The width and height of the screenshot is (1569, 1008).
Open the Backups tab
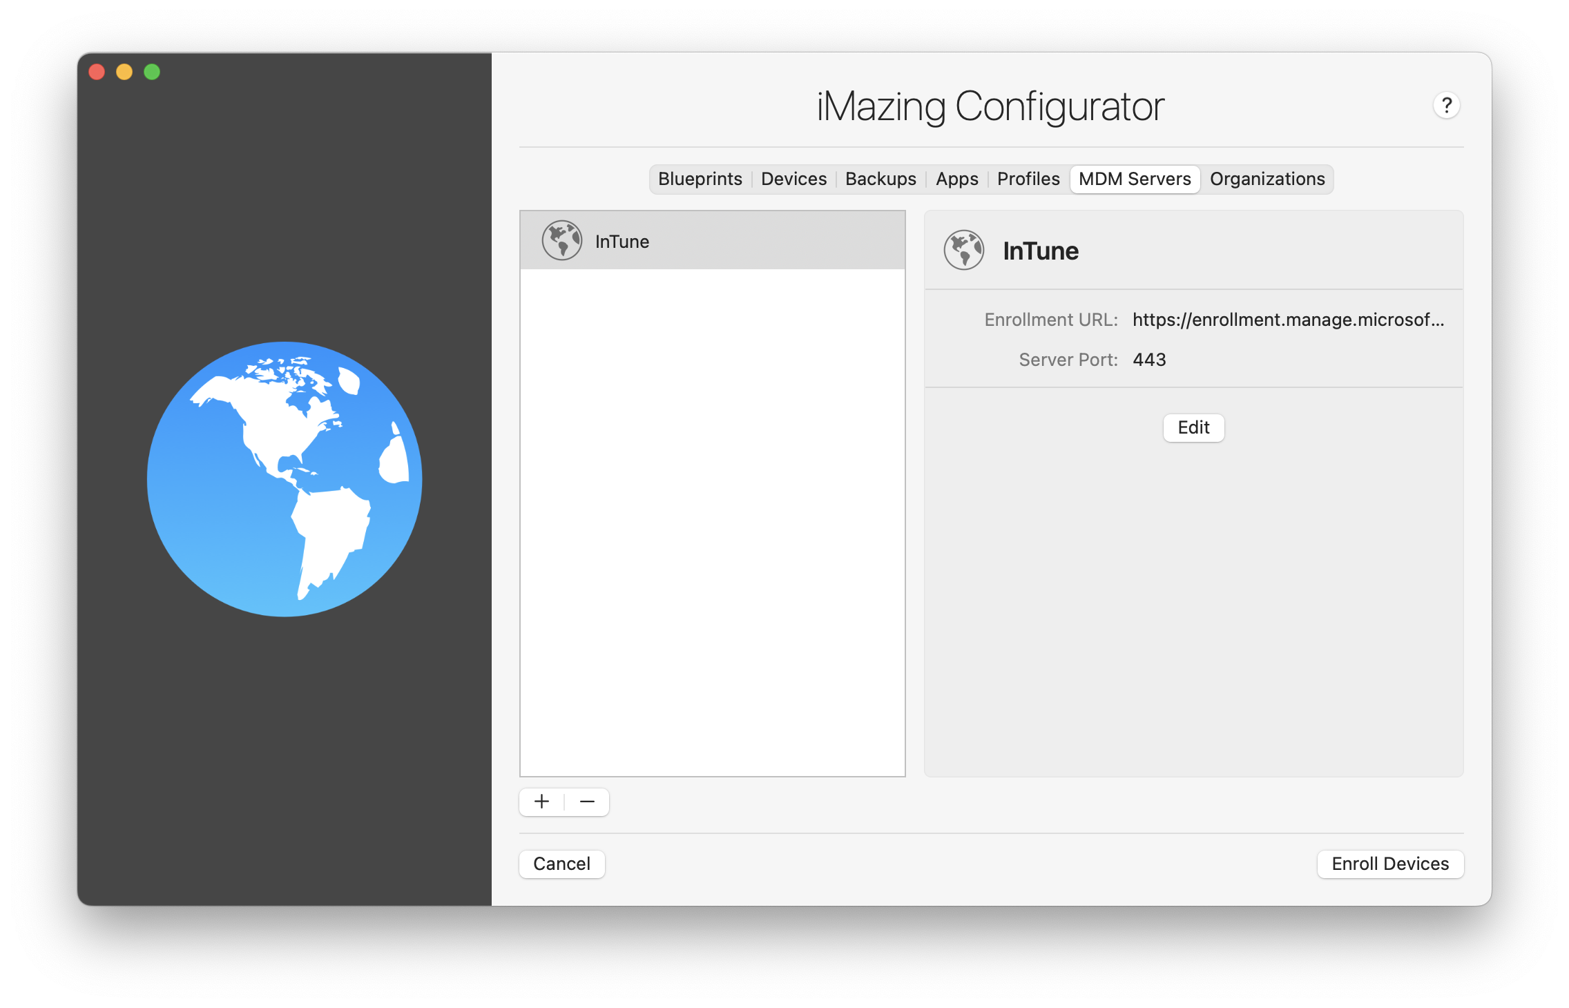point(880,179)
